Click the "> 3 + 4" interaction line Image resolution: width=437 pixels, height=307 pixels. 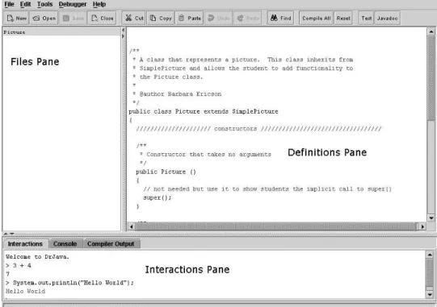[19, 266]
